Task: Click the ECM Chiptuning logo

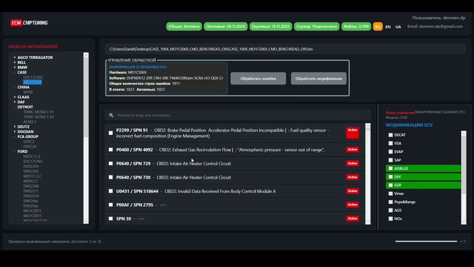Action: 29,23
